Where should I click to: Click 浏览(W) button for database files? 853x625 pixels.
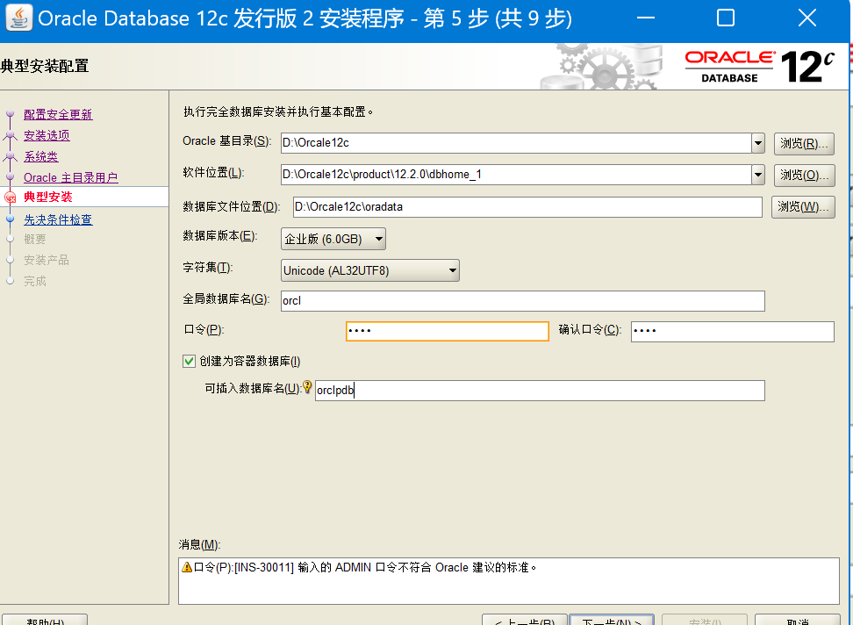(x=803, y=206)
